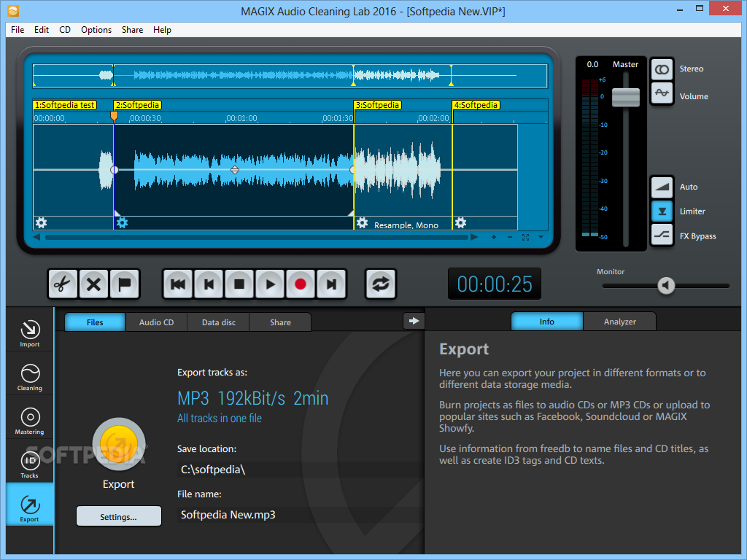
Task: Start playback with the play button
Action: [x=270, y=284]
